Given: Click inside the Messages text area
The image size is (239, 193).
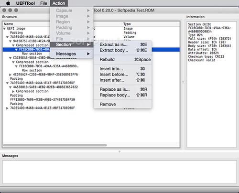Looking at the screenshot, I should [119, 172].
